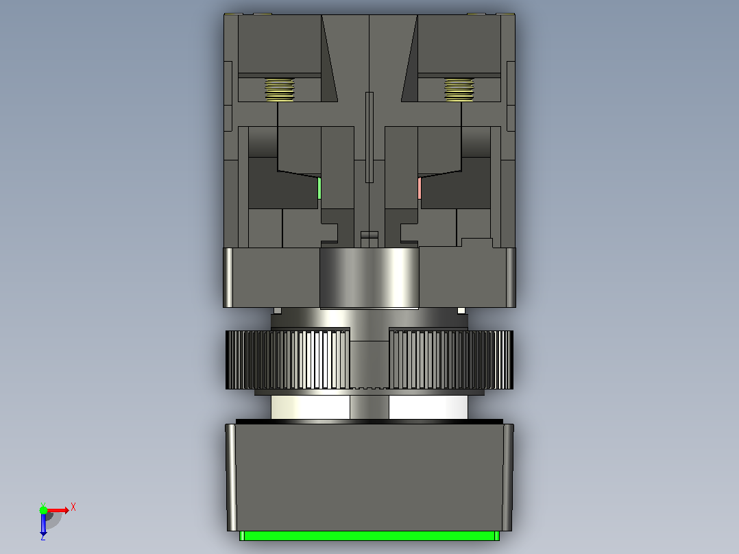Click the green Y origin dot of the triad
739x554 pixels.
[43, 510]
